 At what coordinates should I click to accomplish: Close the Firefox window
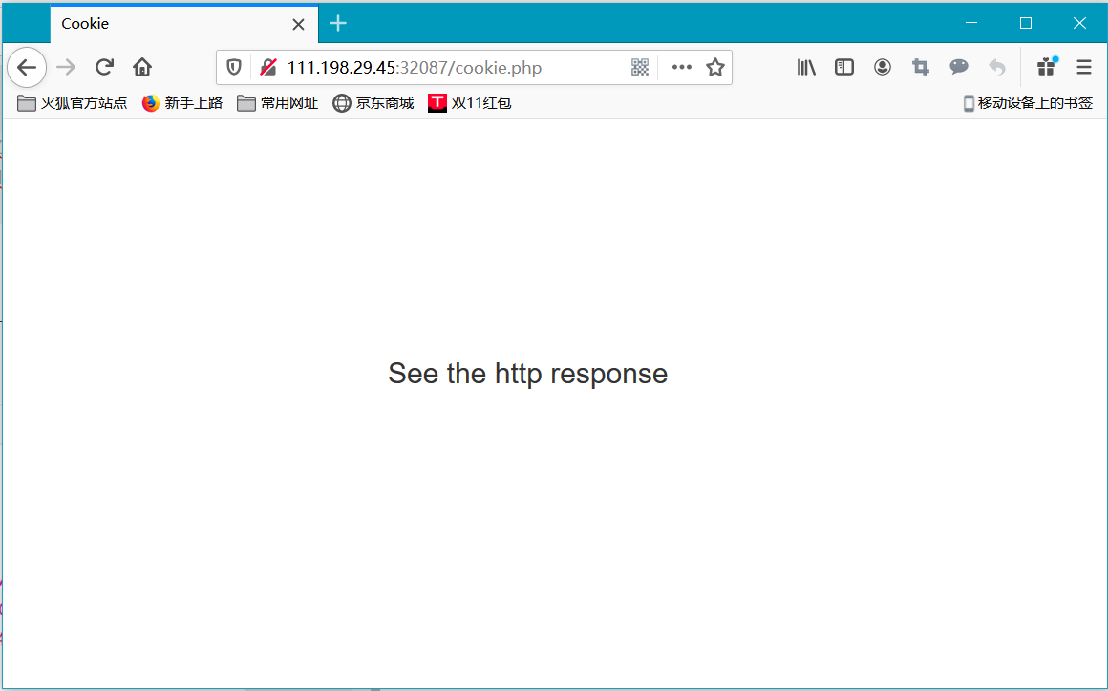pyautogui.click(x=1079, y=23)
